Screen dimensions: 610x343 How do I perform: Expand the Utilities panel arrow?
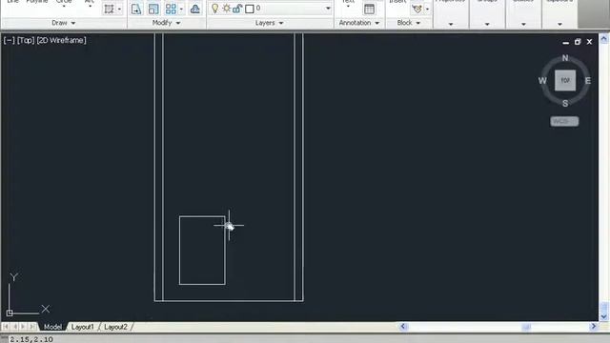tap(523, 24)
